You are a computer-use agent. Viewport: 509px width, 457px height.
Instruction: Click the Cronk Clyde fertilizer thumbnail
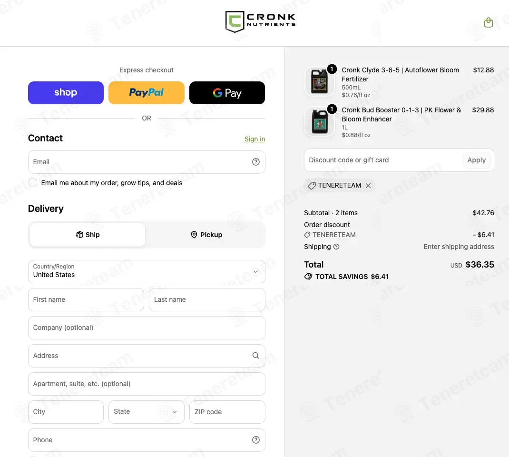(319, 81)
